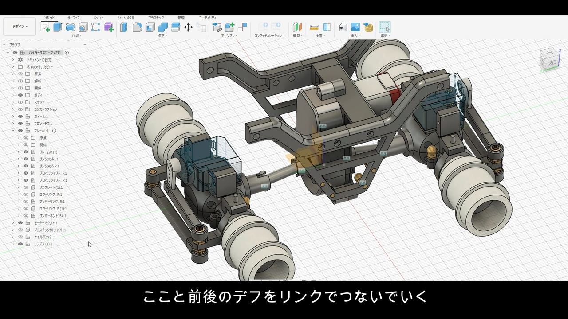Select プロペラシャフト_F:1 in the browser

[53, 173]
